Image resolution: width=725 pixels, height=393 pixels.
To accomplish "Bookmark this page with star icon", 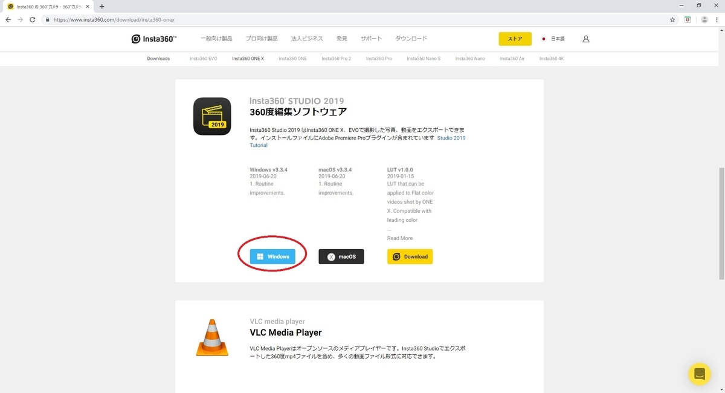I will (x=672, y=19).
